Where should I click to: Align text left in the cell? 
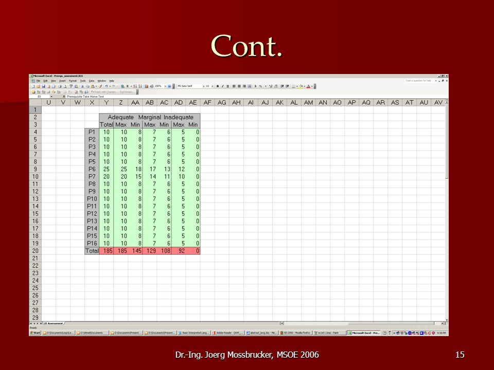point(234,86)
